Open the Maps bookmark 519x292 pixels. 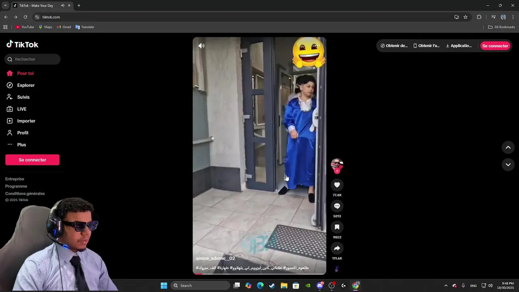[x=45, y=27]
